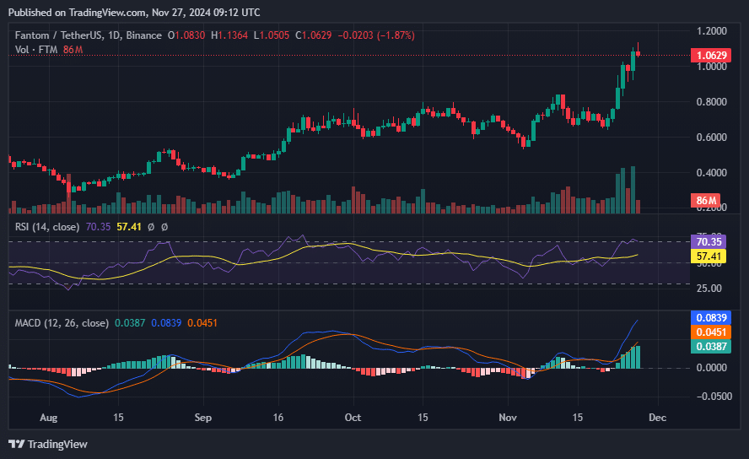Click the 0.6000 price axis label
The width and height of the screenshot is (749, 459).
[x=712, y=138]
